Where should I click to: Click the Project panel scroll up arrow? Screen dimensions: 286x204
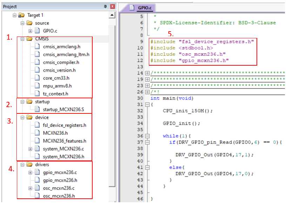pos(112,15)
